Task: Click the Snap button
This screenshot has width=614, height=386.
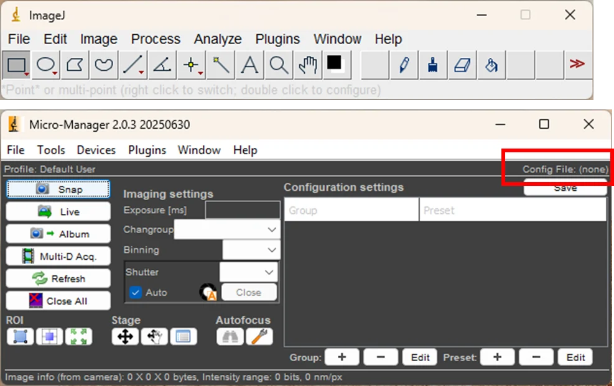Action: point(58,190)
